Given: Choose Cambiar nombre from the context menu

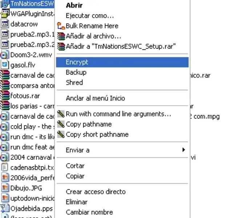Looking at the screenshot, I should 122,212.
